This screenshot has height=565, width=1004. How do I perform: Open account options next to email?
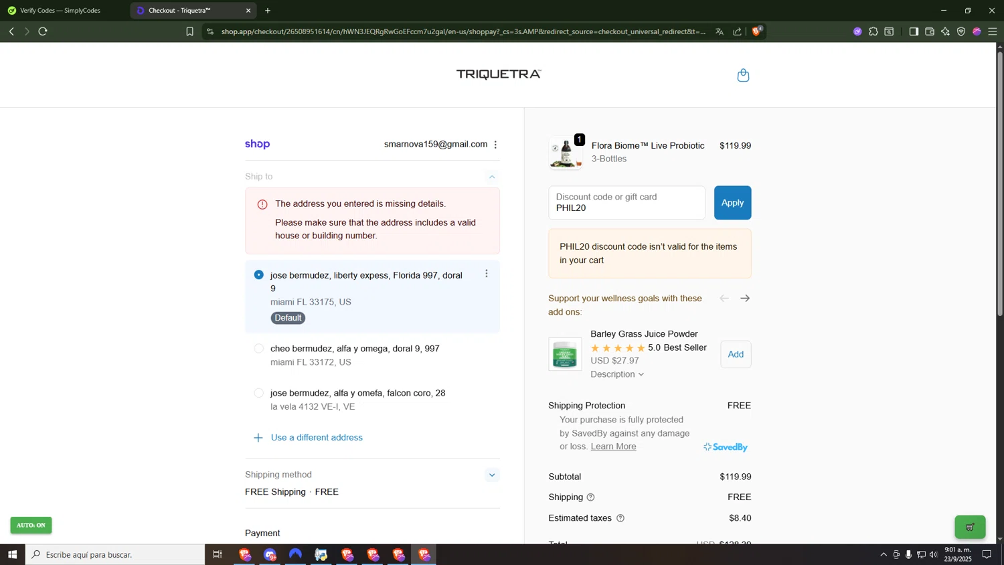pyautogui.click(x=495, y=145)
